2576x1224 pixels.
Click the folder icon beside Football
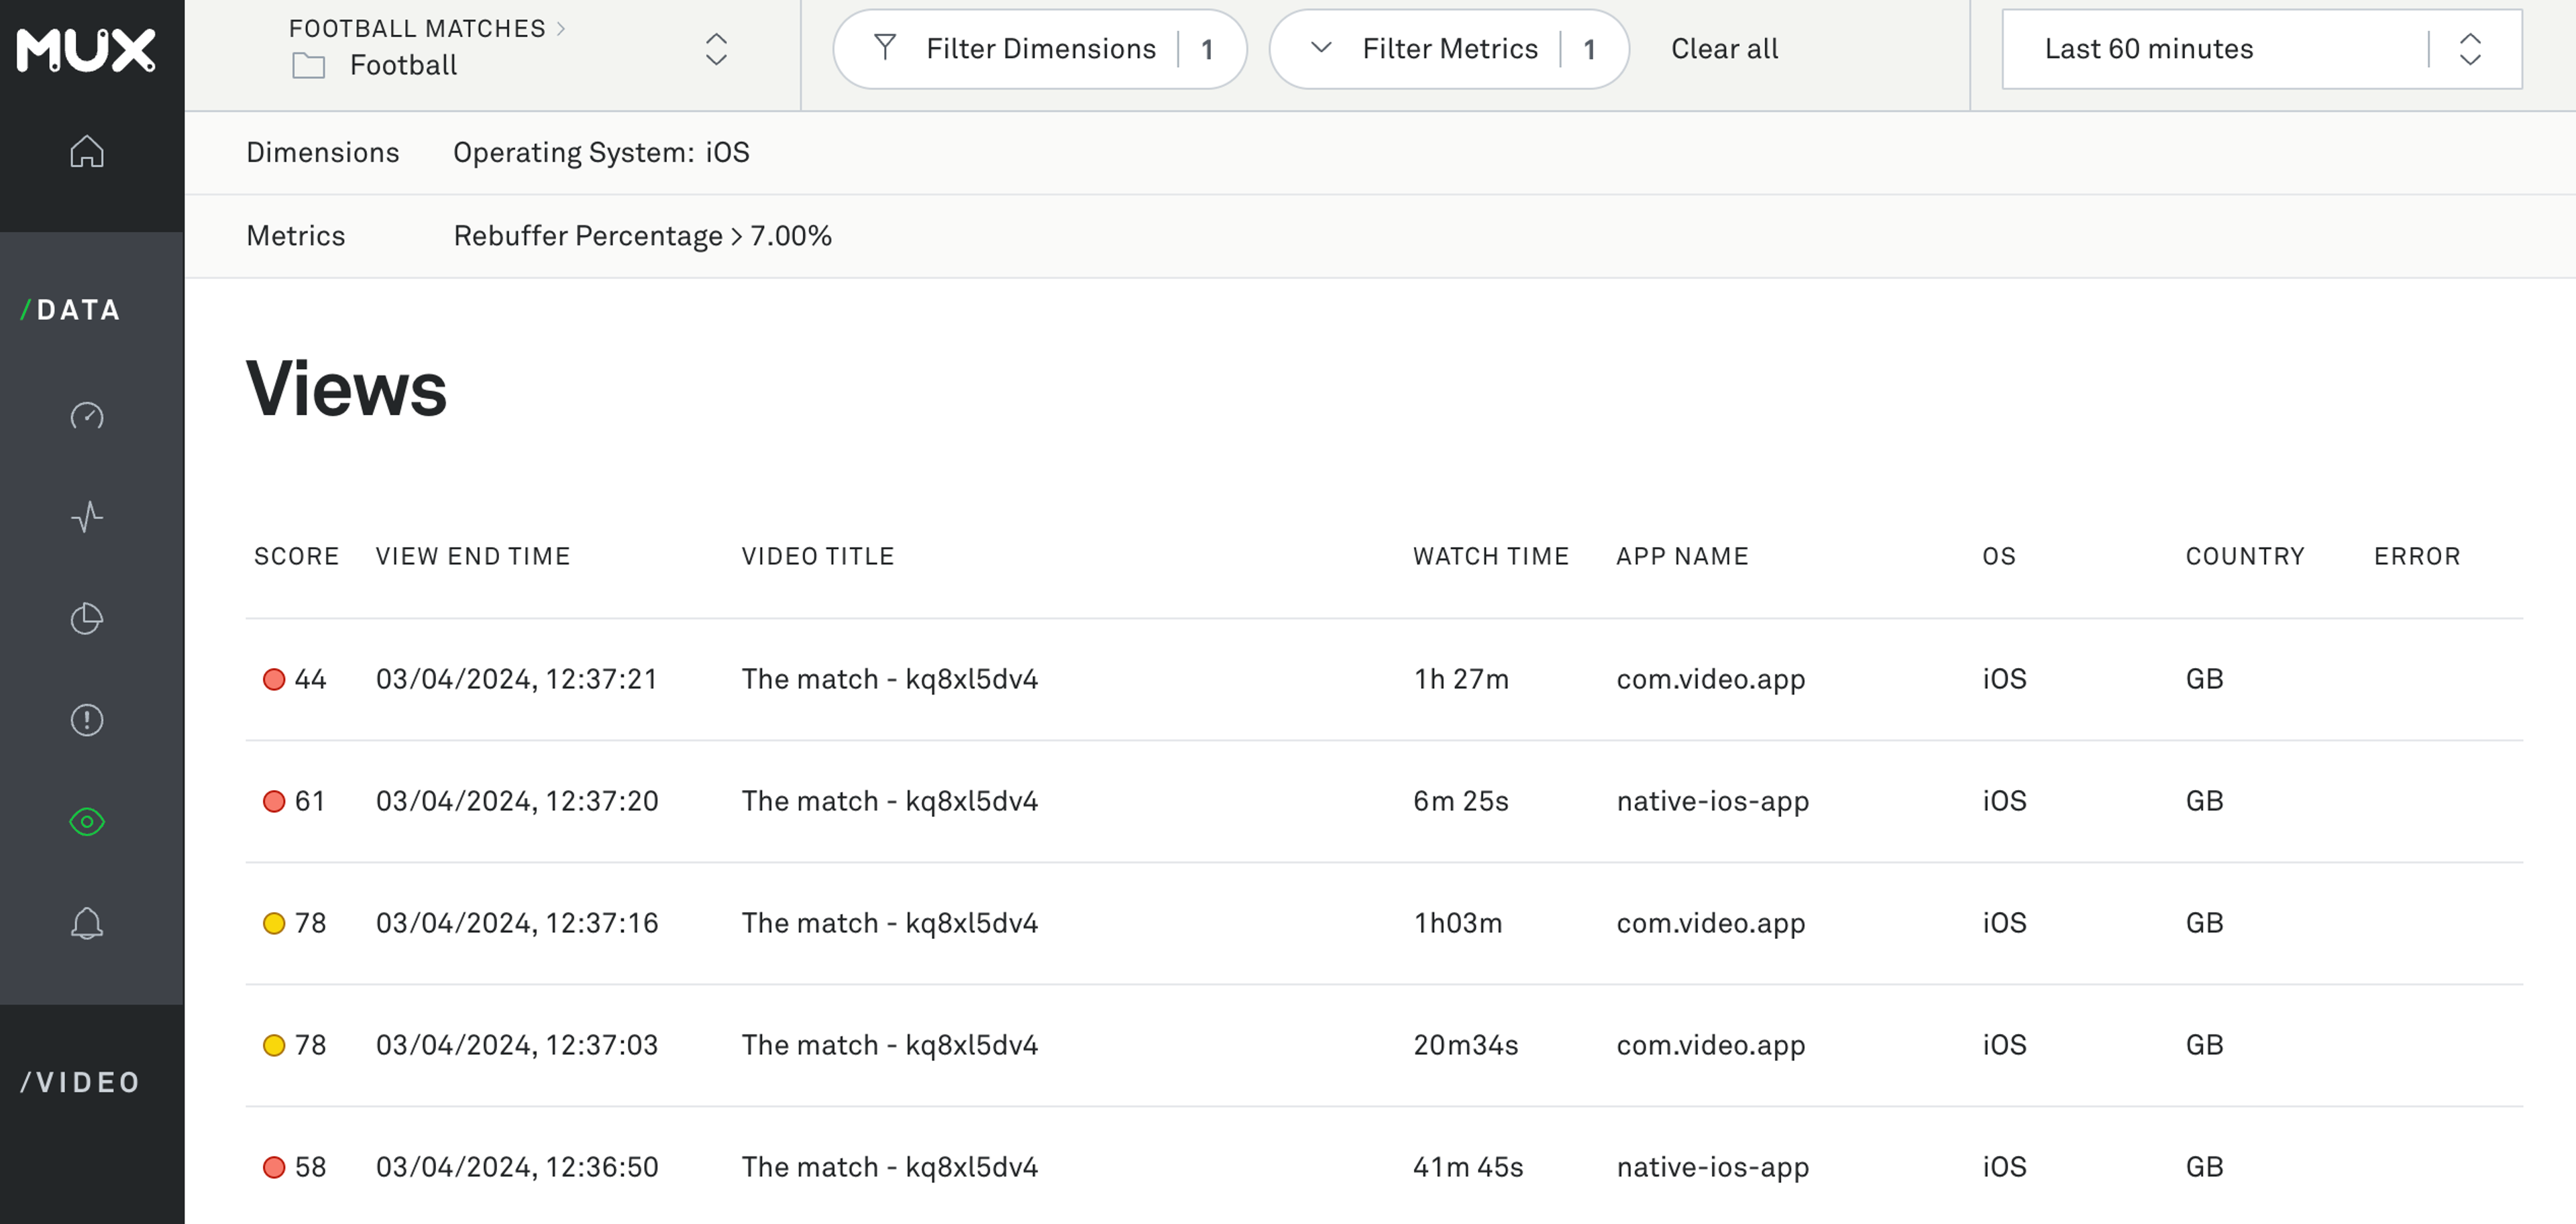pos(308,66)
